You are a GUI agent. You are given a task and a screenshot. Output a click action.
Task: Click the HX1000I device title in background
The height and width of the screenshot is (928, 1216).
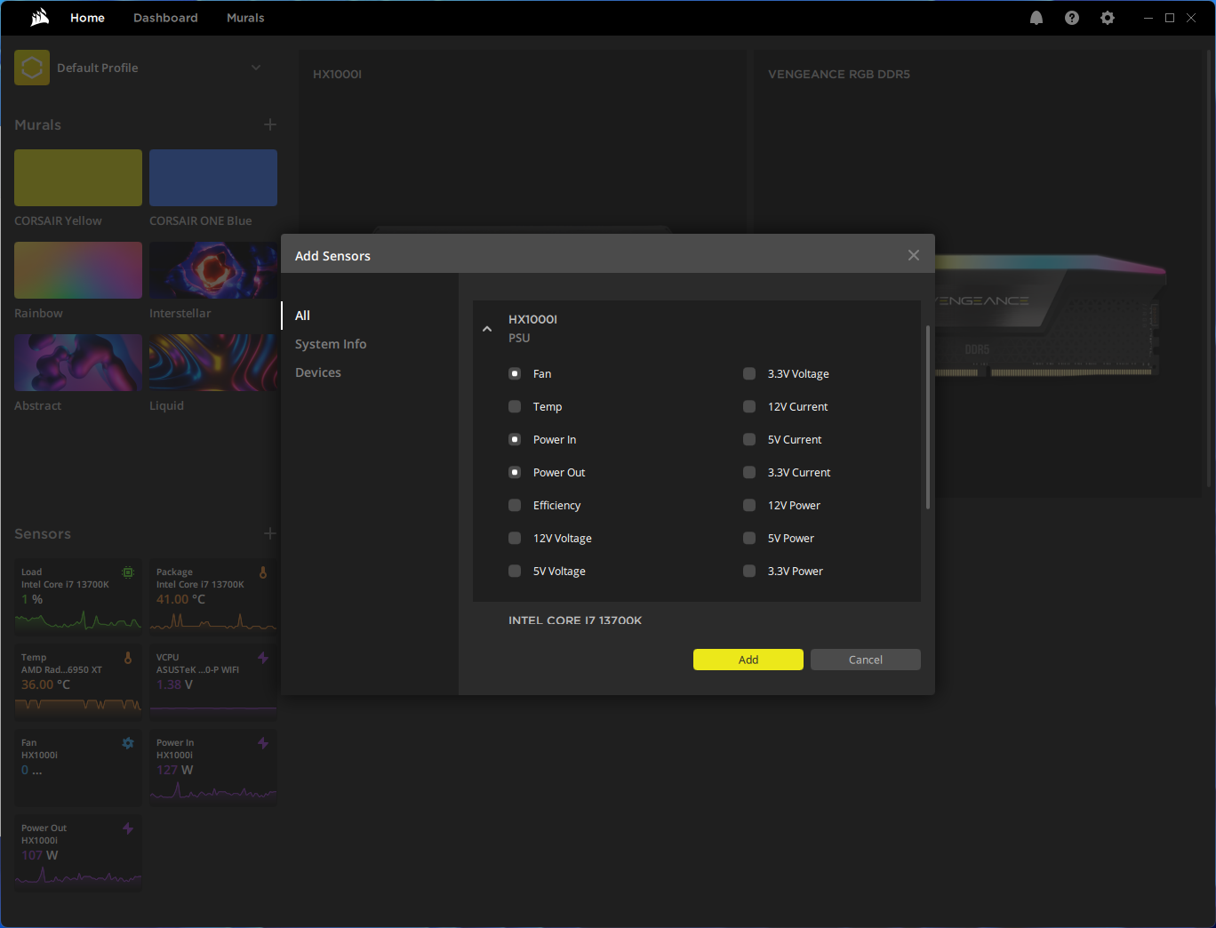[337, 74]
